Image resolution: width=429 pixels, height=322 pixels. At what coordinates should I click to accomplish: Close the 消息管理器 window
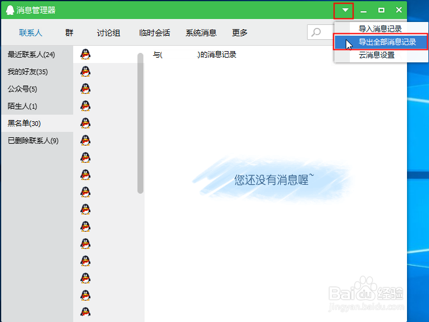click(399, 10)
